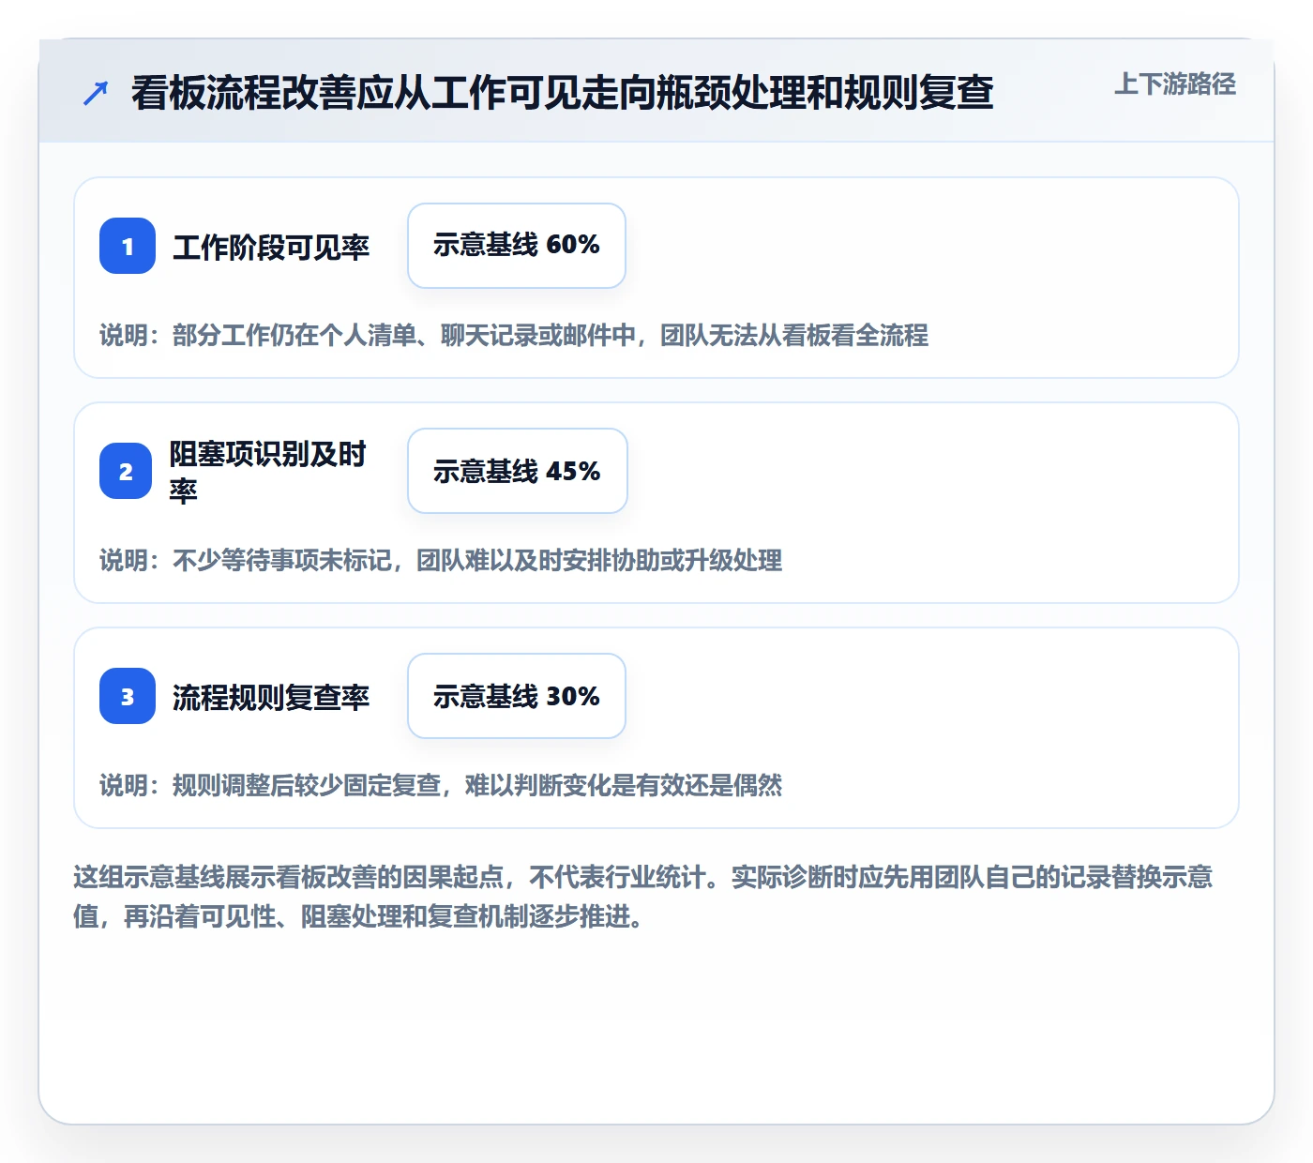Click the blue diagonal arrow icon in header
The width and height of the screenshot is (1313, 1163).
pyautogui.click(x=96, y=93)
